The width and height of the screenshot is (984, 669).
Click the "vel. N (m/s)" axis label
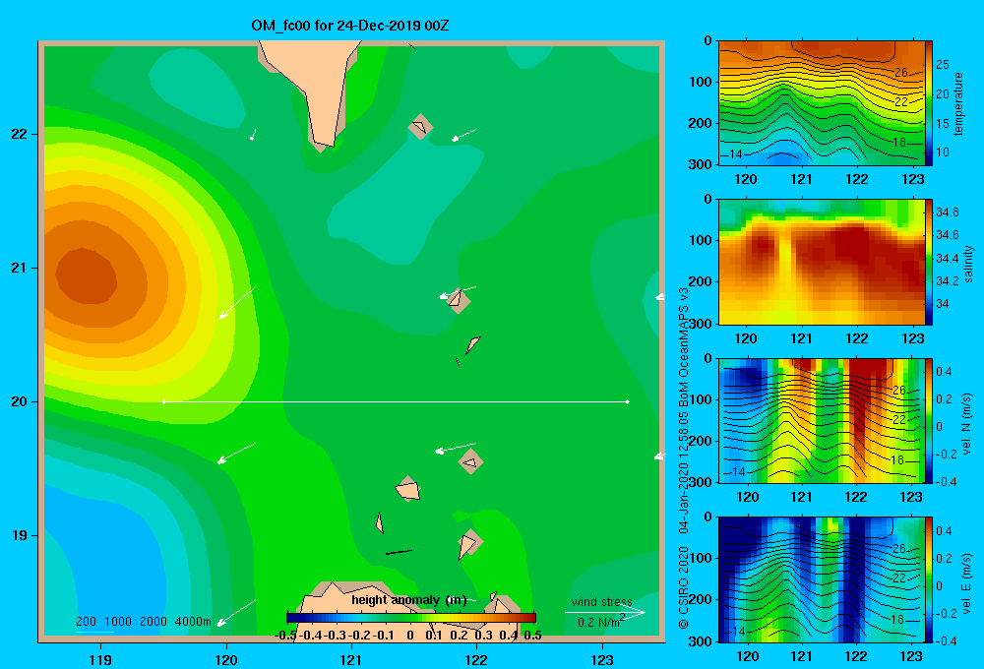966,424
